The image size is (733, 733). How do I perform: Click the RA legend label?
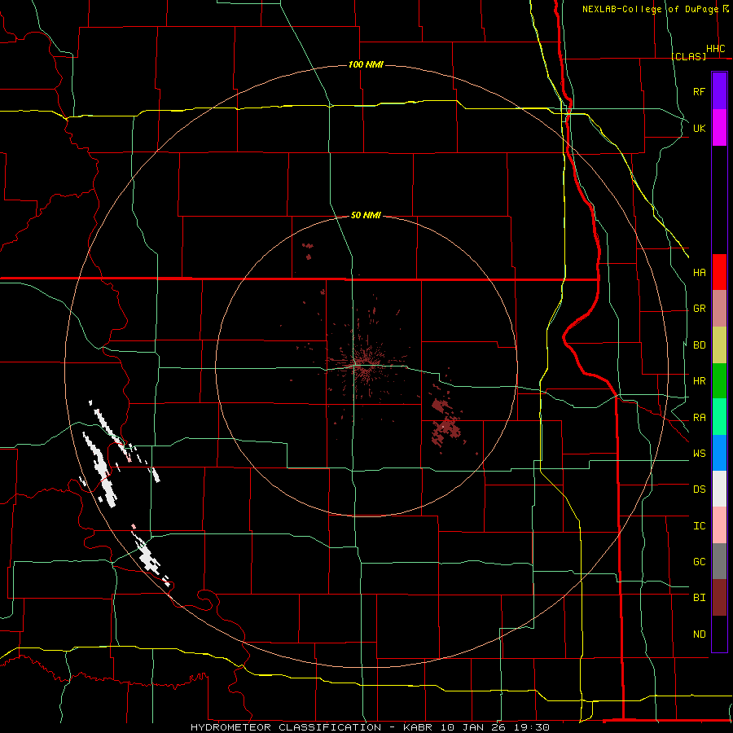(x=700, y=418)
